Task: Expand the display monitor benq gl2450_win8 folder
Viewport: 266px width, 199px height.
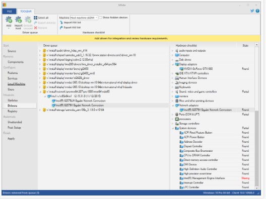Action: [40, 73]
